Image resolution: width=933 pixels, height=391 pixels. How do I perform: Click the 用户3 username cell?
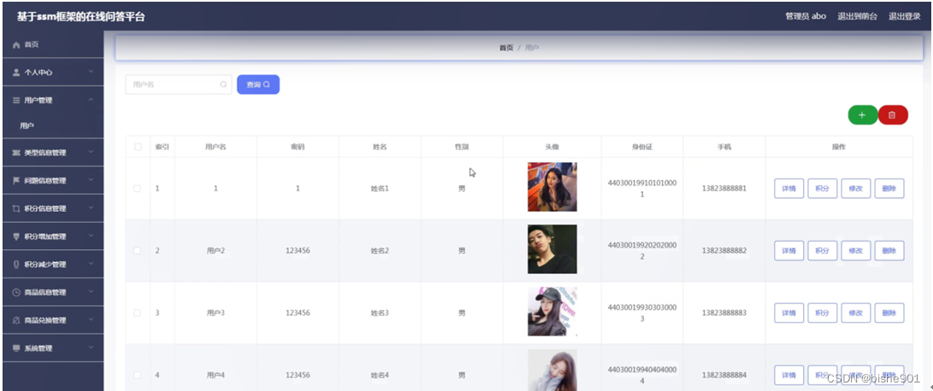pos(216,312)
